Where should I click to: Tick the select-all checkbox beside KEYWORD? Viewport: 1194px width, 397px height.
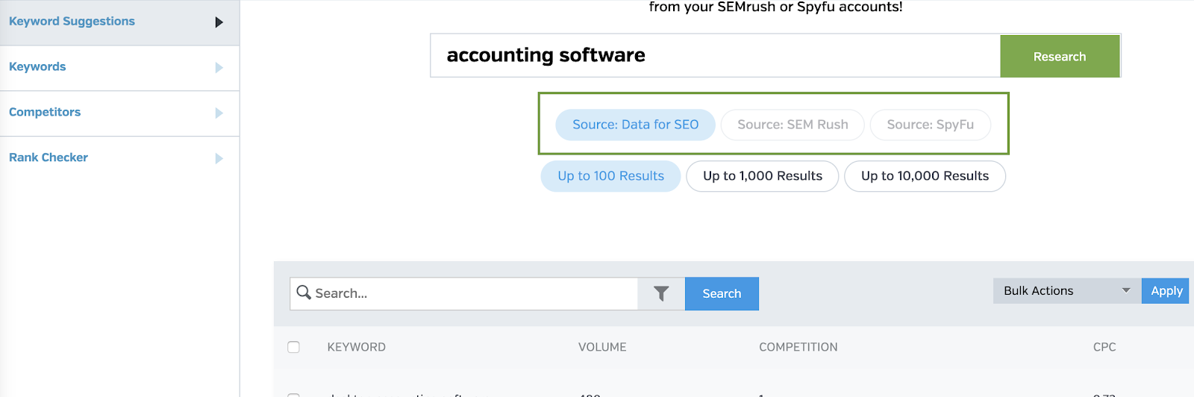pos(294,347)
